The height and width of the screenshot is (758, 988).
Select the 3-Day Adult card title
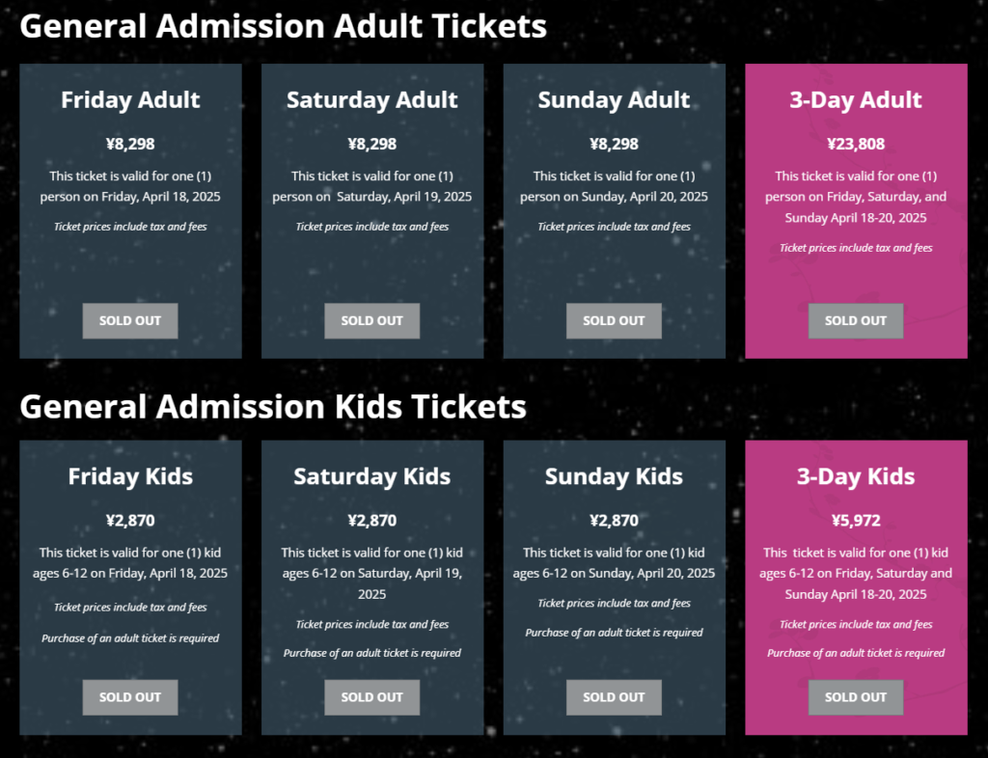[x=856, y=100]
